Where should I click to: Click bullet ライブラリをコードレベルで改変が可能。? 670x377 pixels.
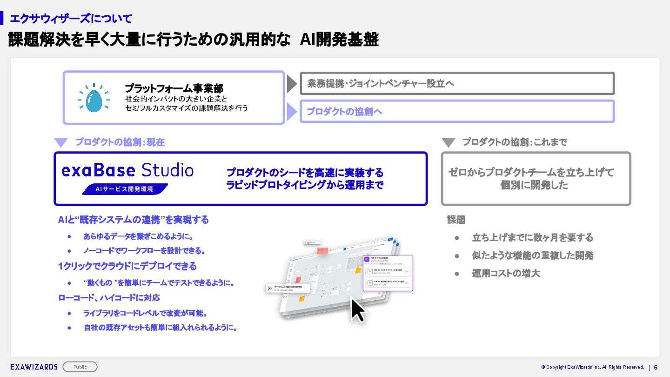(145, 313)
